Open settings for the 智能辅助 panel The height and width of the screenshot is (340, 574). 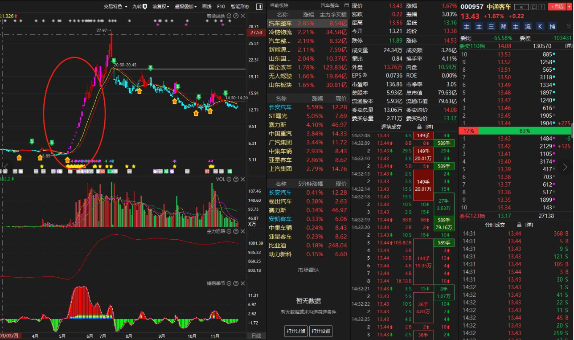pyautogui.click(x=229, y=16)
